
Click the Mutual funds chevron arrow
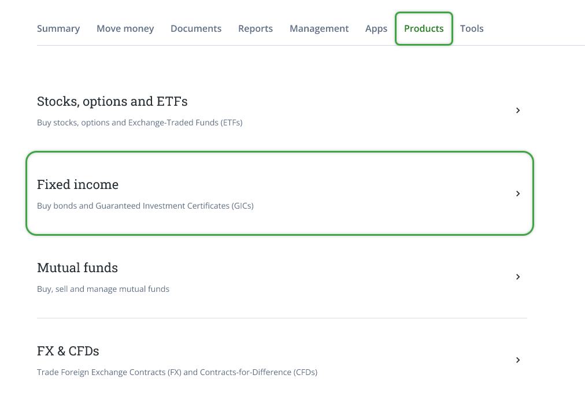(x=518, y=277)
